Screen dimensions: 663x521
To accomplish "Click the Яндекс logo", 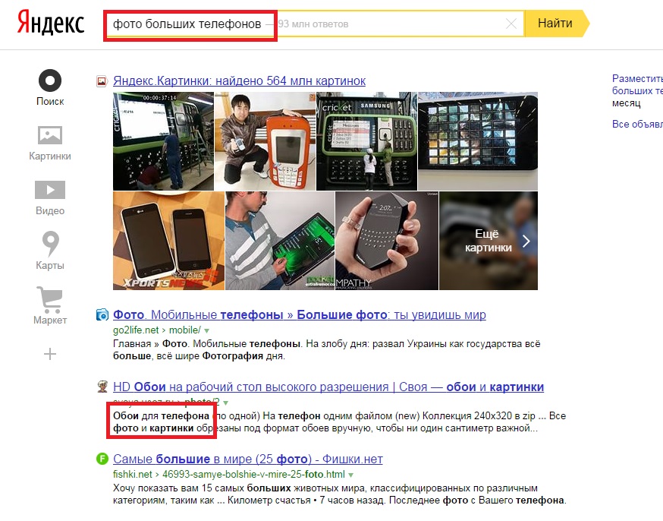I will pos(51,24).
